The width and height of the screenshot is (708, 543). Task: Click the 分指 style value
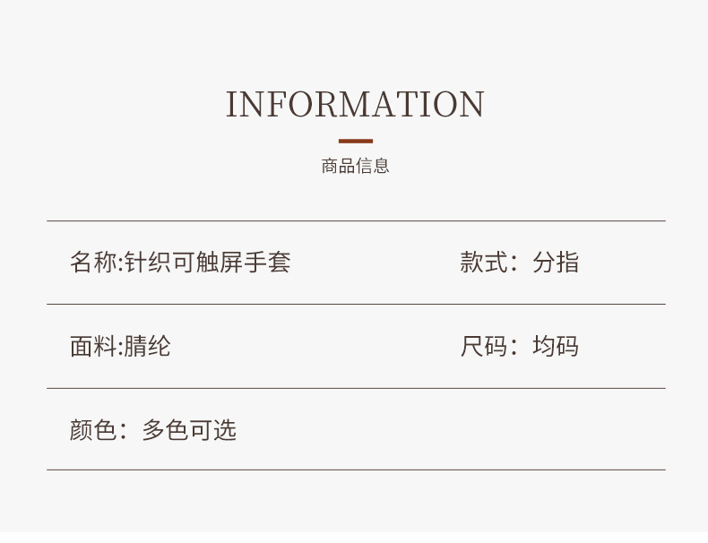pyautogui.click(x=556, y=263)
